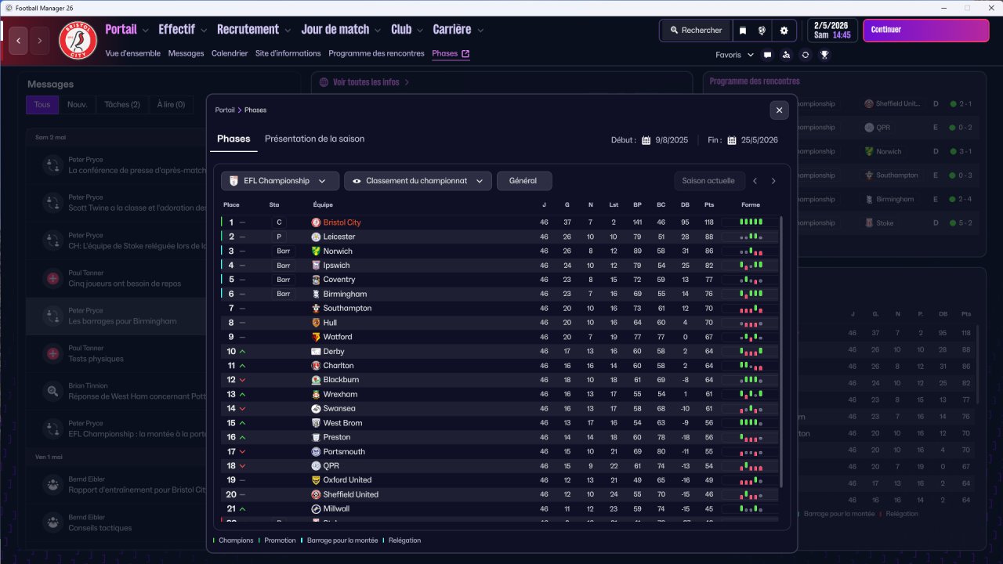Open the Club menu dropdown
The image size is (1003, 564).
click(x=407, y=30)
